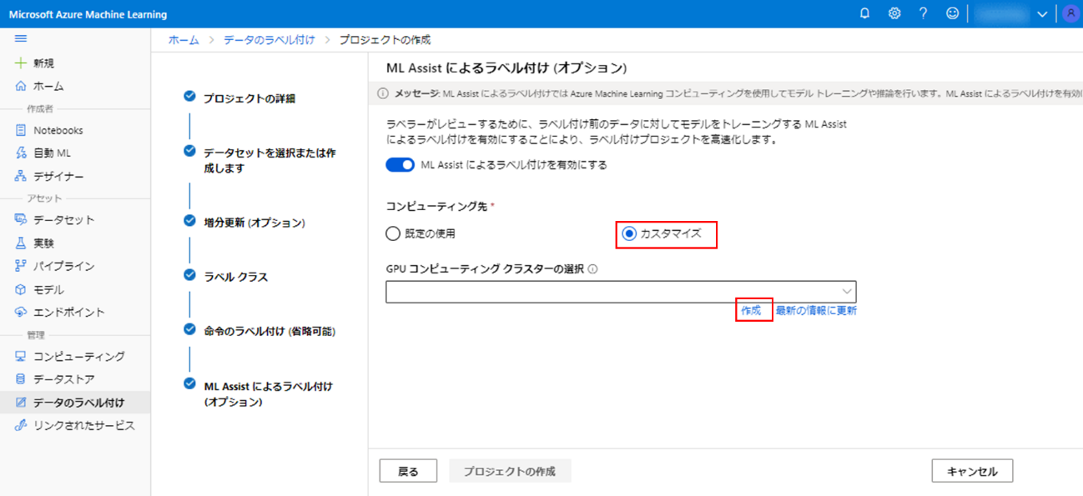This screenshot has height=496, width=1083.
Task: Click the データセット icon
Action: (x=21, y=220)
